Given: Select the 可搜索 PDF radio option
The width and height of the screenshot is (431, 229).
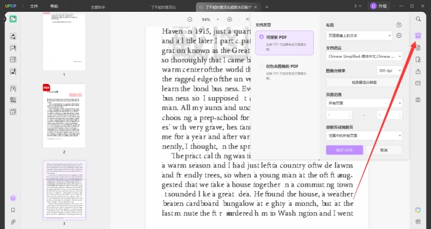Looking at the screenshot, I should click(x=261, y=37).
